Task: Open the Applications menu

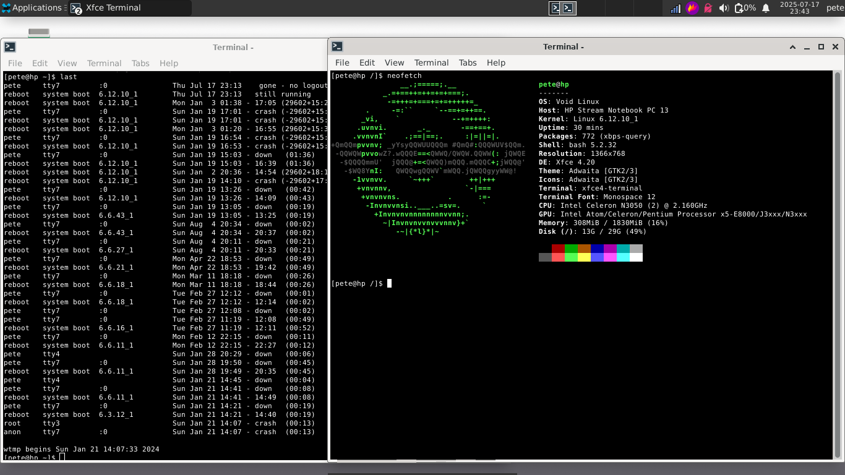Action: (x=32, y=8)
